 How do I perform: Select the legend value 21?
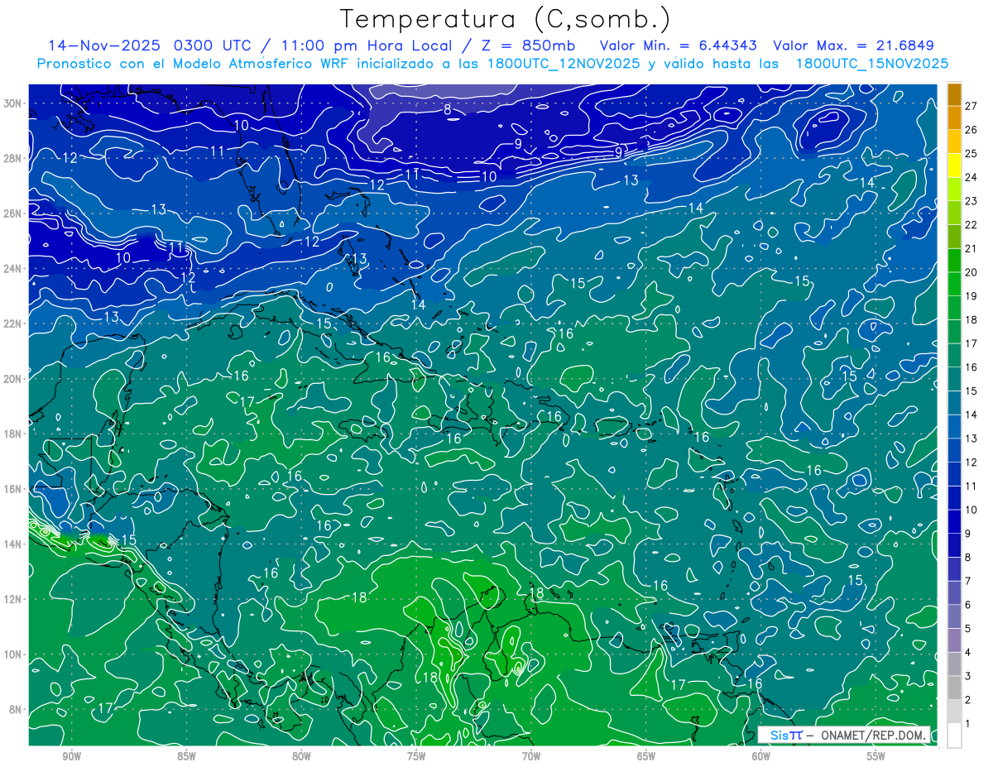coord(971,249)
